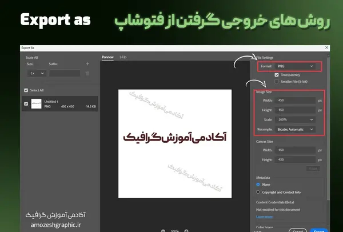Click the 100% zoom level text
343x232 pixels.
(x=175, y=231)
